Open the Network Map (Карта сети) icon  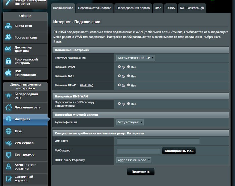8,26
